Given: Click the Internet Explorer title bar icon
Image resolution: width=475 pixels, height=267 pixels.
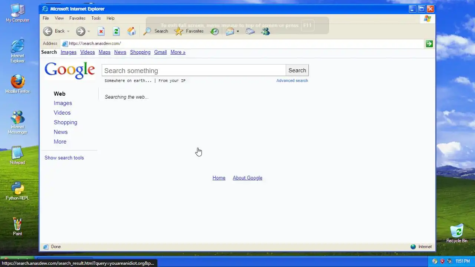Looking at the screenshot, I should pos(45,9).
